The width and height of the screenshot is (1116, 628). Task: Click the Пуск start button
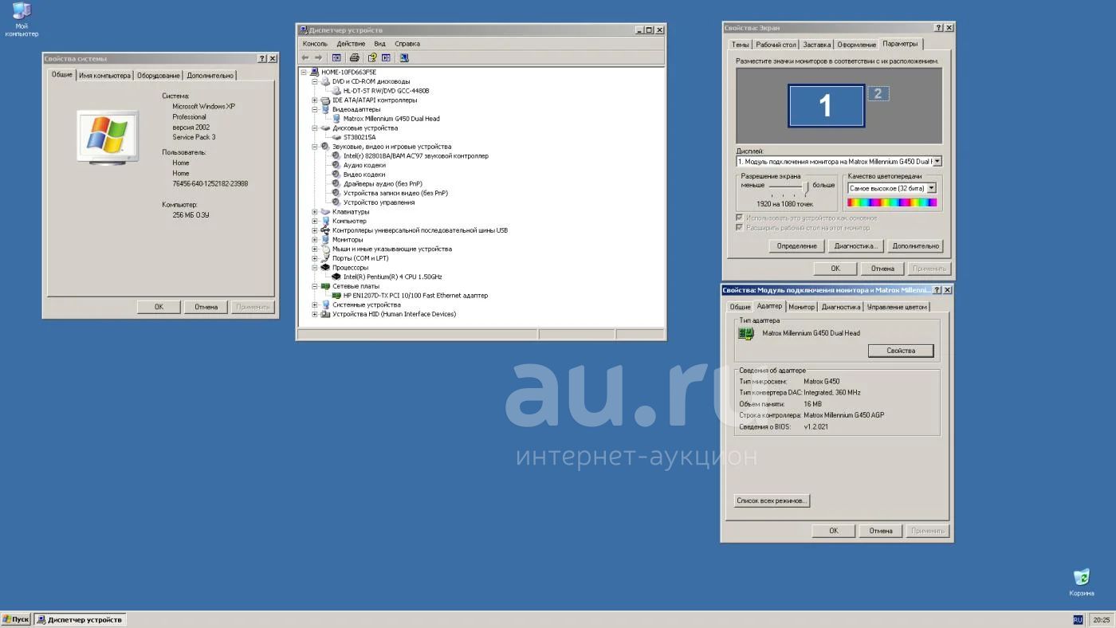click(x=16, y=619)
